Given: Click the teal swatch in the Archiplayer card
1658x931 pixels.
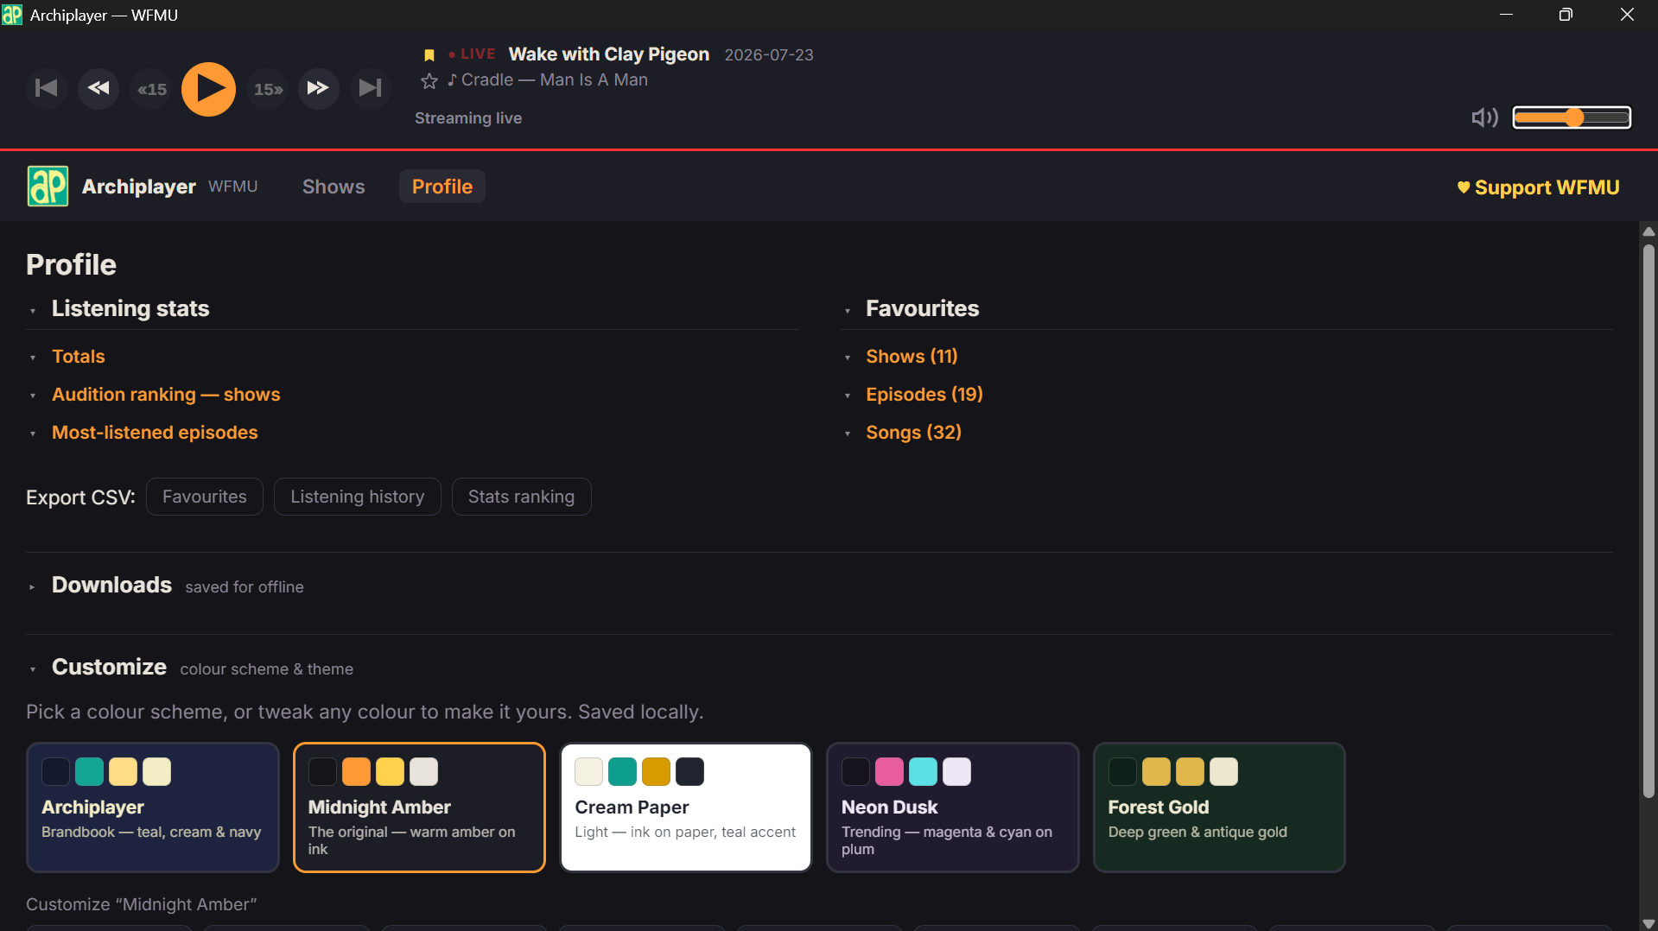Looking at the screenshot, I should tap(89, 771).
